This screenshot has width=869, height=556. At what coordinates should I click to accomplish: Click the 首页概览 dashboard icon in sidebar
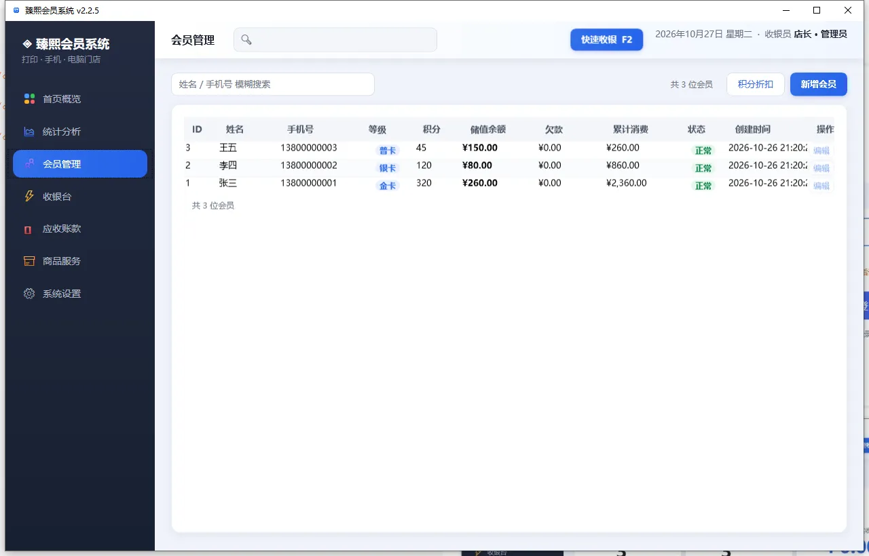(x=29, y=99)
